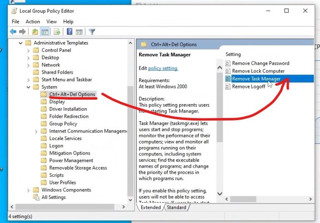320x223 pixels.
Task: Expand the Control Panel node
Action: [x=28, y=51]
